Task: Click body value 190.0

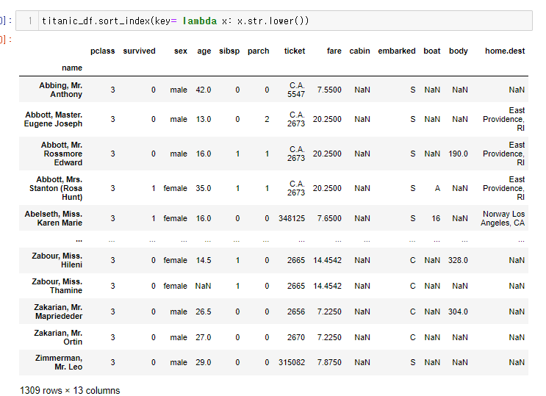Action: point(458,154)
